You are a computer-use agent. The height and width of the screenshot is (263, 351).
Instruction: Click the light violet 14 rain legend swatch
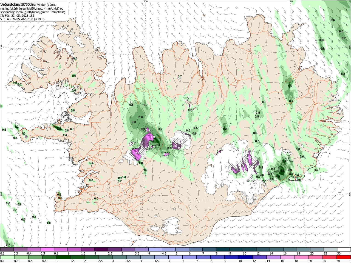click(x=273, y=257)
